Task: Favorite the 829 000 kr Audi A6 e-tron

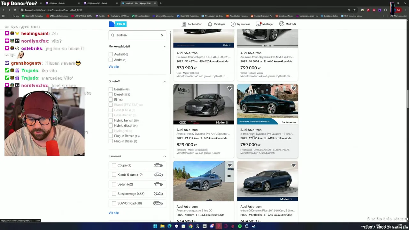Action: point(229,88)
